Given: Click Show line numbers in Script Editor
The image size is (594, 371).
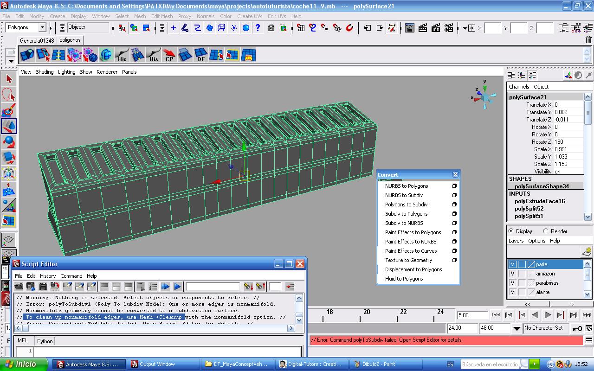Looking at the screenshot, I should coord(153,287).
